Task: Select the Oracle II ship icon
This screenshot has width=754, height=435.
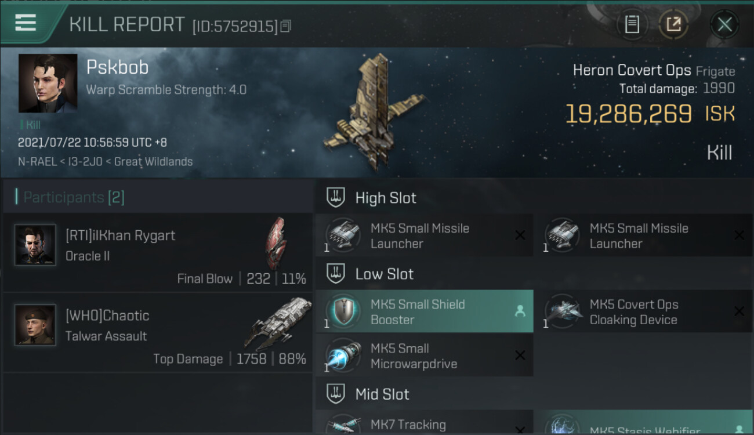Action: tap(276, 243)
